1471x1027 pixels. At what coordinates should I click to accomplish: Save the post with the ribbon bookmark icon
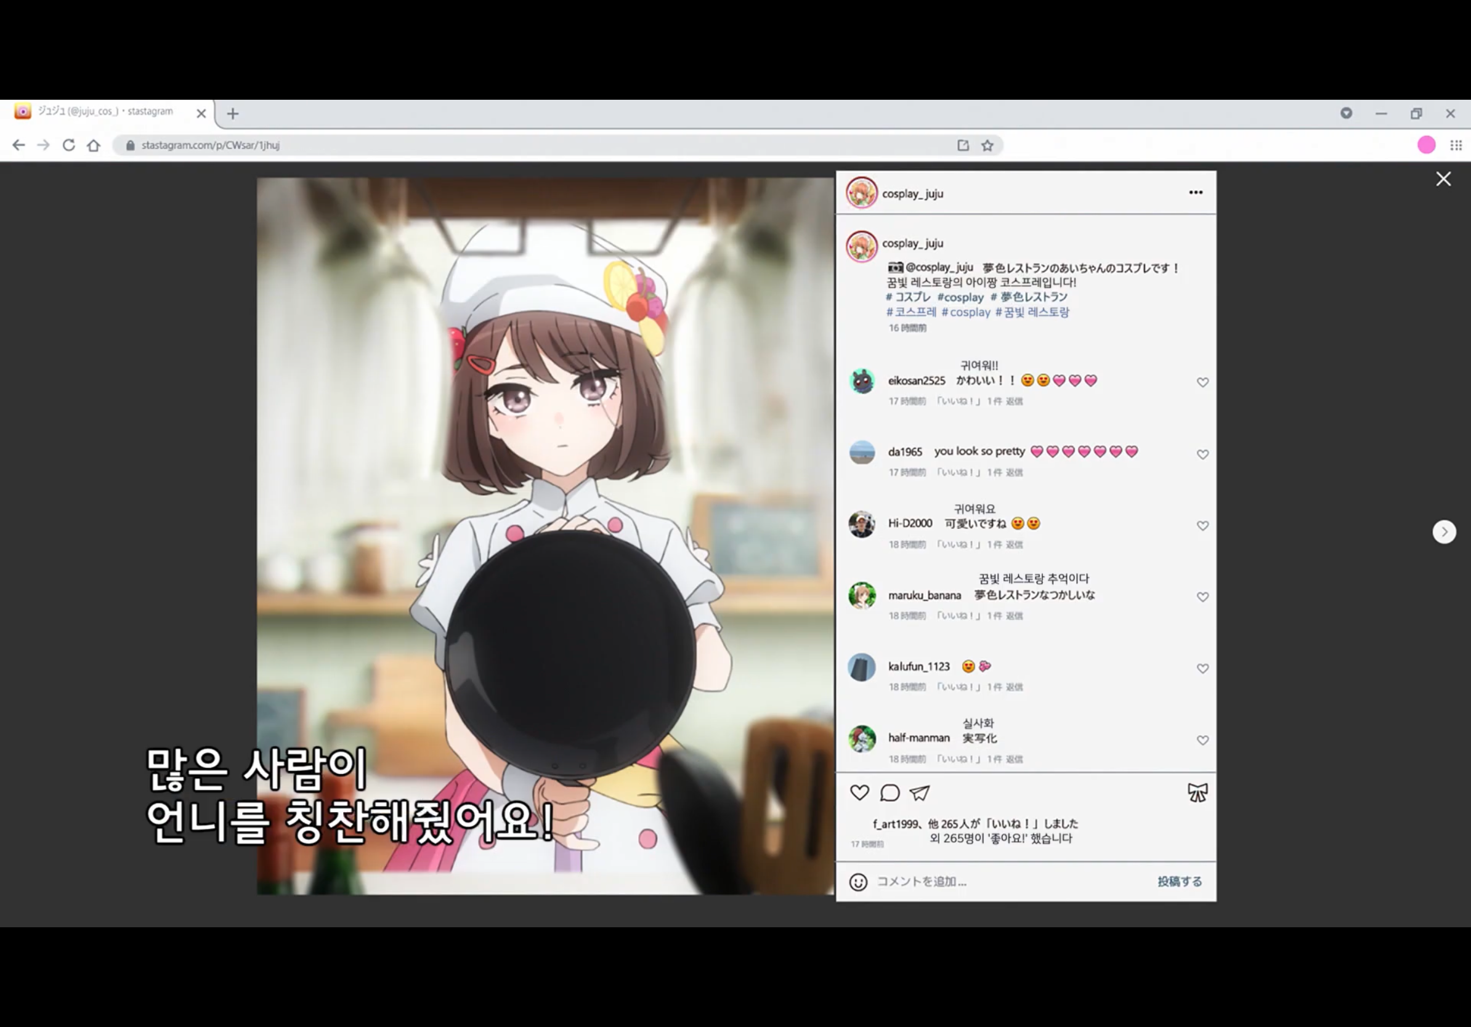click(x=1197, y=792)
